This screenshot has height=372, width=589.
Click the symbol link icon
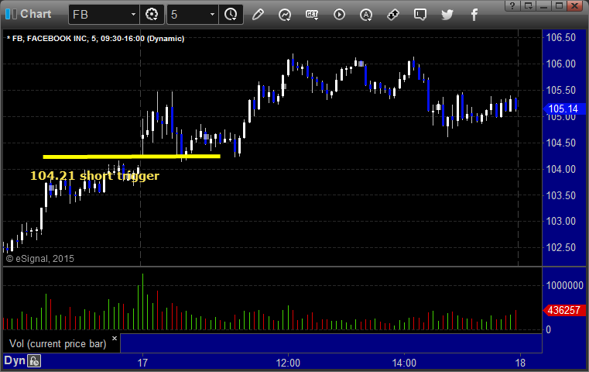(x=393, y=15)
